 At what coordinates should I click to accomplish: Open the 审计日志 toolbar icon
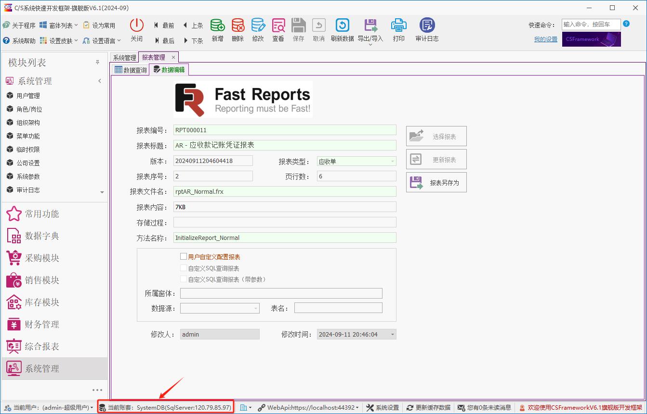click(427, 25)
